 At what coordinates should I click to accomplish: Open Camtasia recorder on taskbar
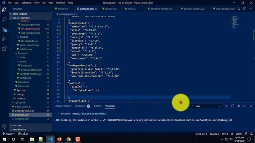tap(78, 139)
